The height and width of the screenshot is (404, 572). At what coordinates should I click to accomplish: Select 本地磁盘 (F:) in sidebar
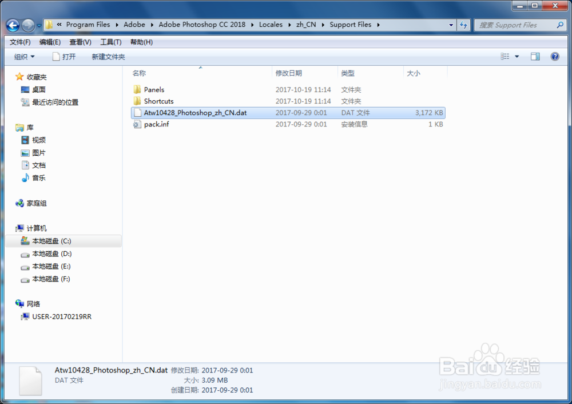pos(51,279)
